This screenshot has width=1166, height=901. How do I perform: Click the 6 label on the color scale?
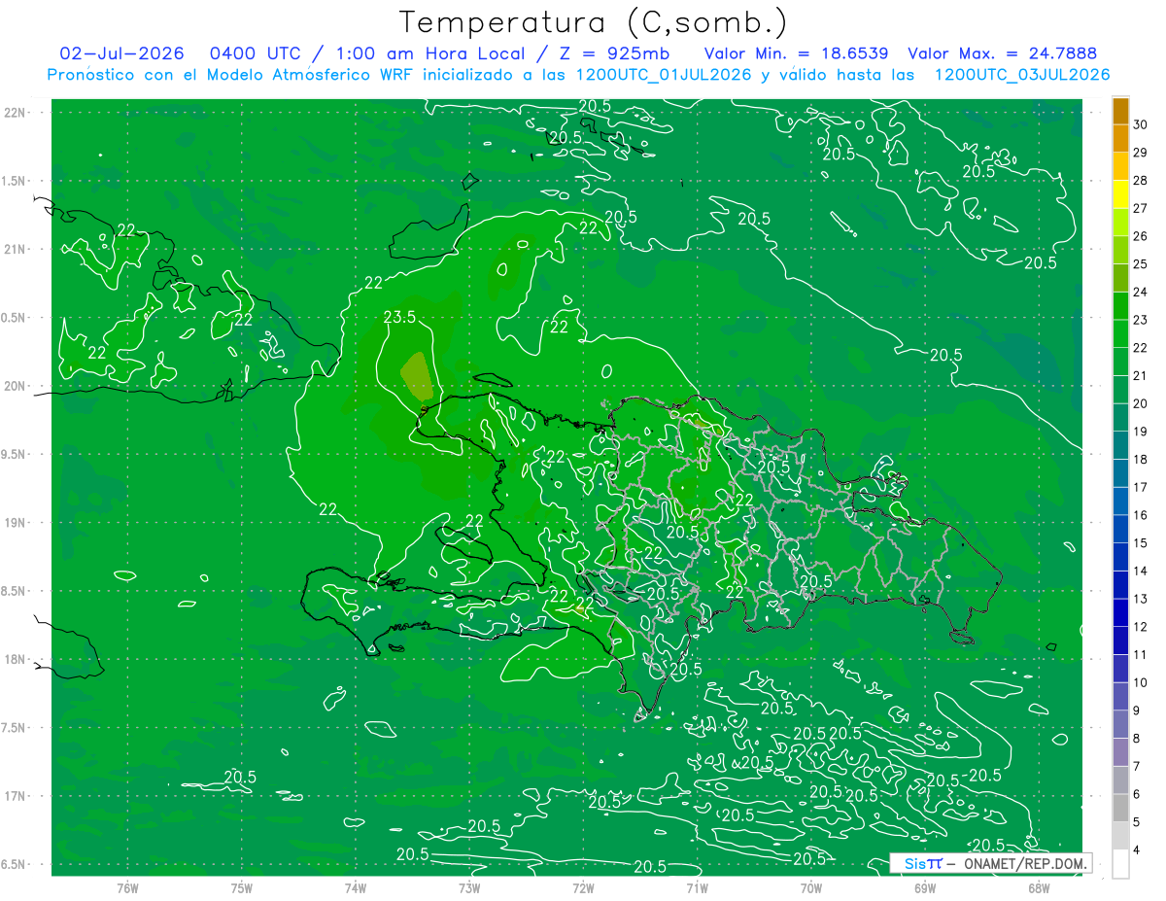[x=1138, y=794]
